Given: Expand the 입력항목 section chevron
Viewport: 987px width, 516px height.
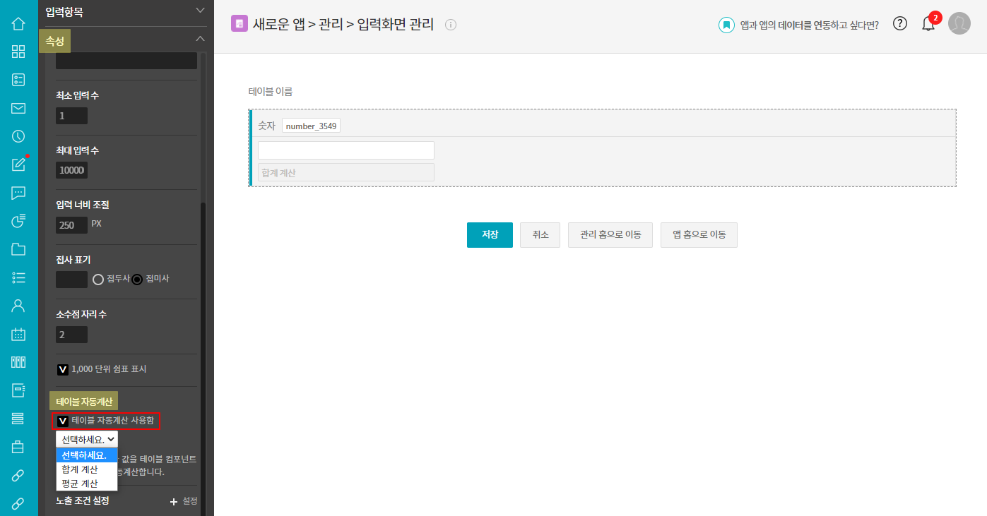Looking at the screenshot, I should pyautogui.click(x=200, y=11).
